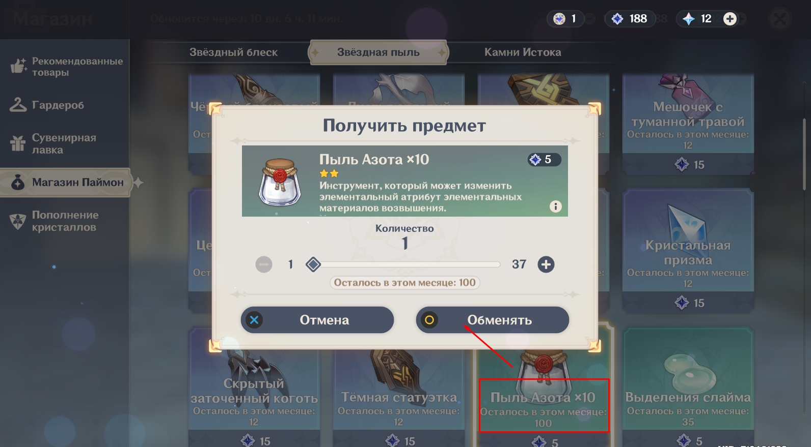Decrease quantity with the minus button
The height and width of the screenshot is (447, 811).
(263, 264)
